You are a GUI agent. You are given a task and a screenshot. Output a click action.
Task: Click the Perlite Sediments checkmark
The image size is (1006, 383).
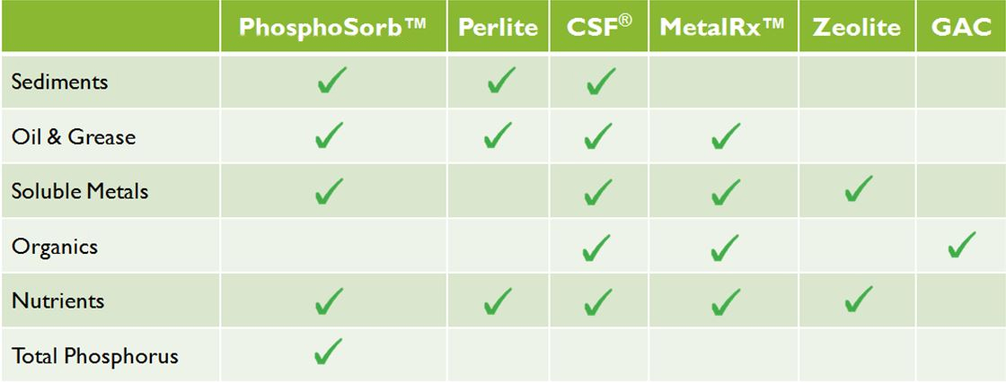pyautogui.click(x=501, y=80)
